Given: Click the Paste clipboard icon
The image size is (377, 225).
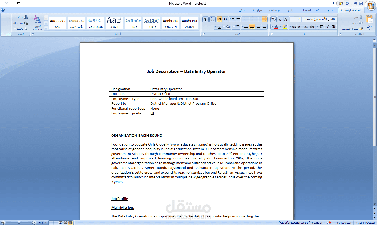Looking at the screenshot, I should pos(369,19).
